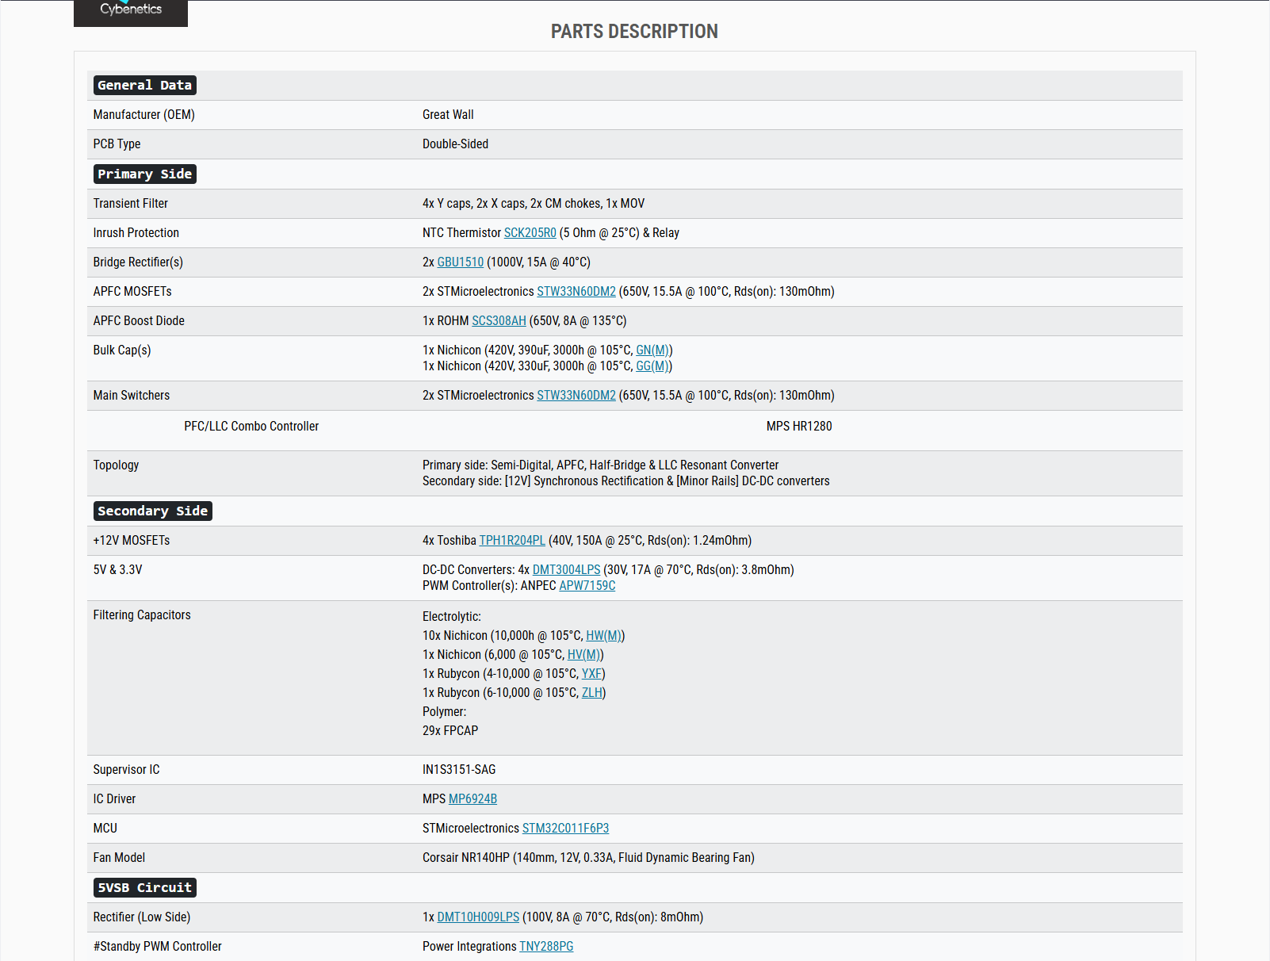This screenshot has height=961, width=1270.
Task: Click the Rubycon ZLH link
Action: click(x=591, y=693)
